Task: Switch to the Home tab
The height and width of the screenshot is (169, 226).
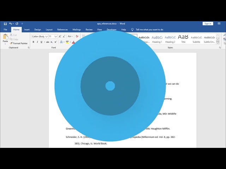Action: pyautogui.click(x=16, y=30)
